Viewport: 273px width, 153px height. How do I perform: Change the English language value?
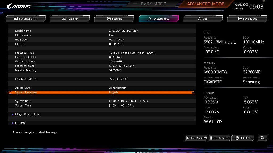(x=113, y=92)
